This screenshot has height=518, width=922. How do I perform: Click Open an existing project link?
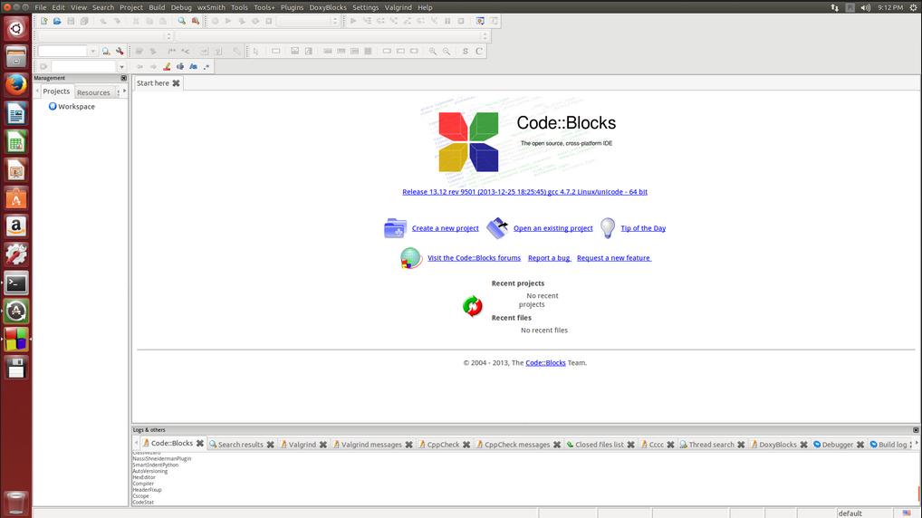click(x=552, y=228)
